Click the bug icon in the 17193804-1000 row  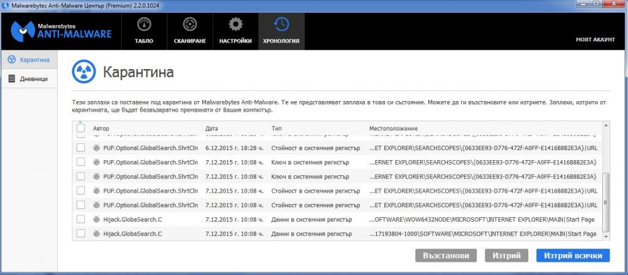(96, 234)
